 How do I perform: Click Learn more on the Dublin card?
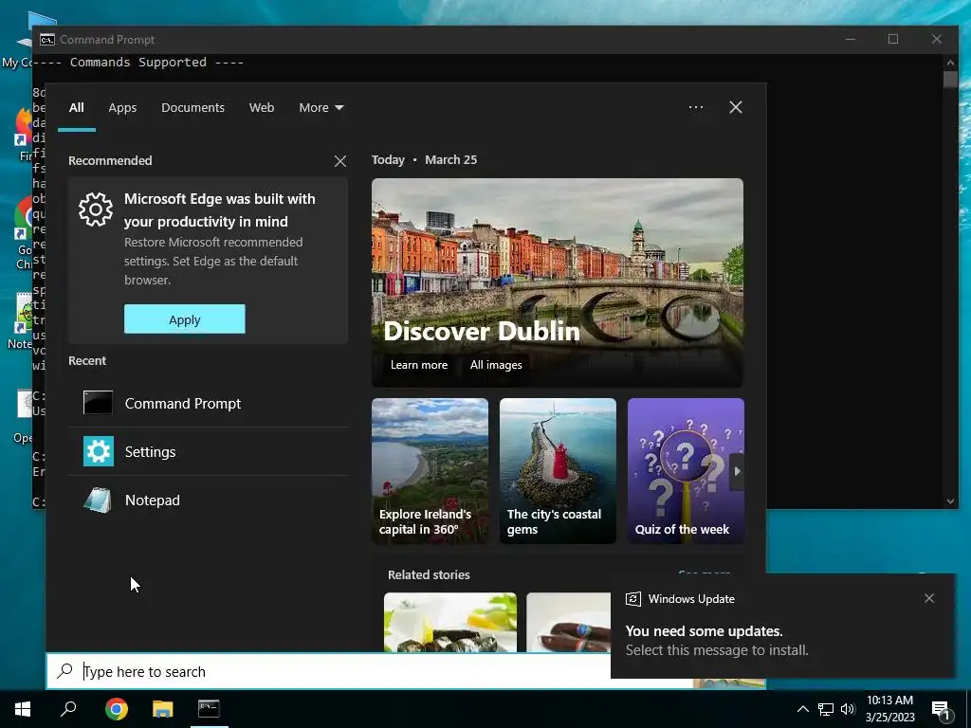(x=418, y=365)
